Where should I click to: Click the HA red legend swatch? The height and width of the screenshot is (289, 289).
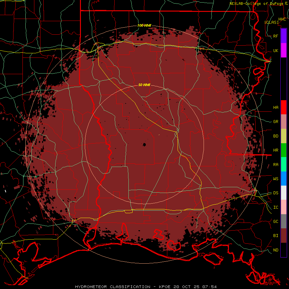pyautogui.click(x=284, y=107)
